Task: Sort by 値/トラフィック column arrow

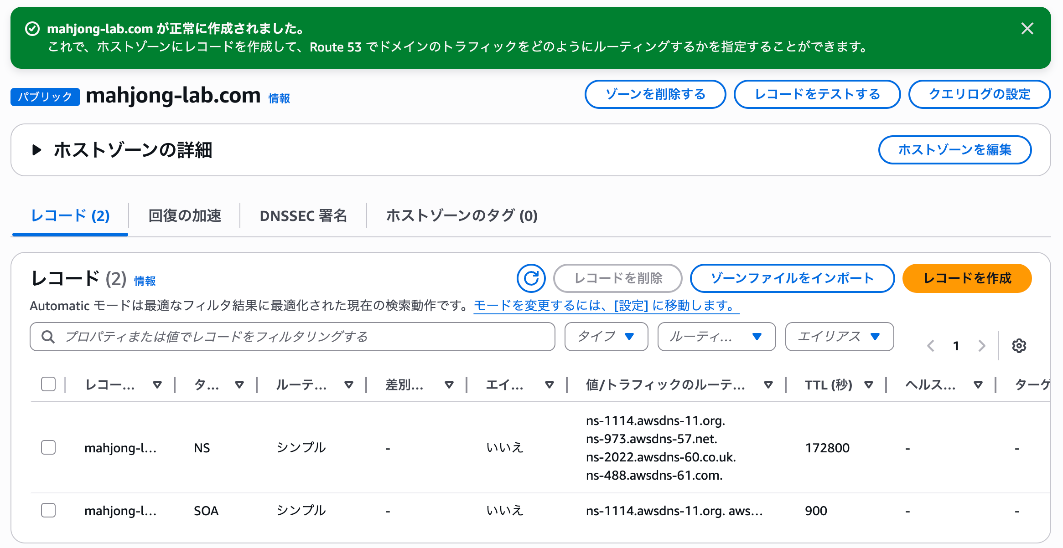Action: (x=768, y=385)
